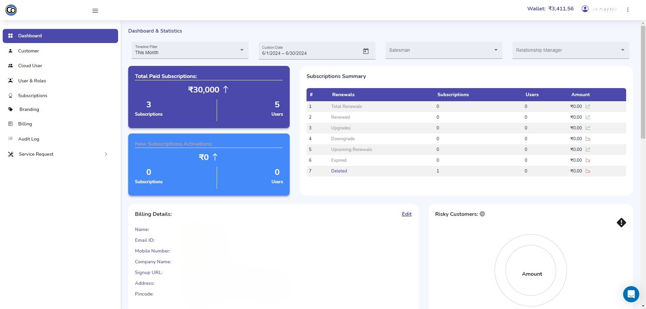Open the Deleted renewals link
This screenshot has height=309, width=646.
[x=339, y=171]
